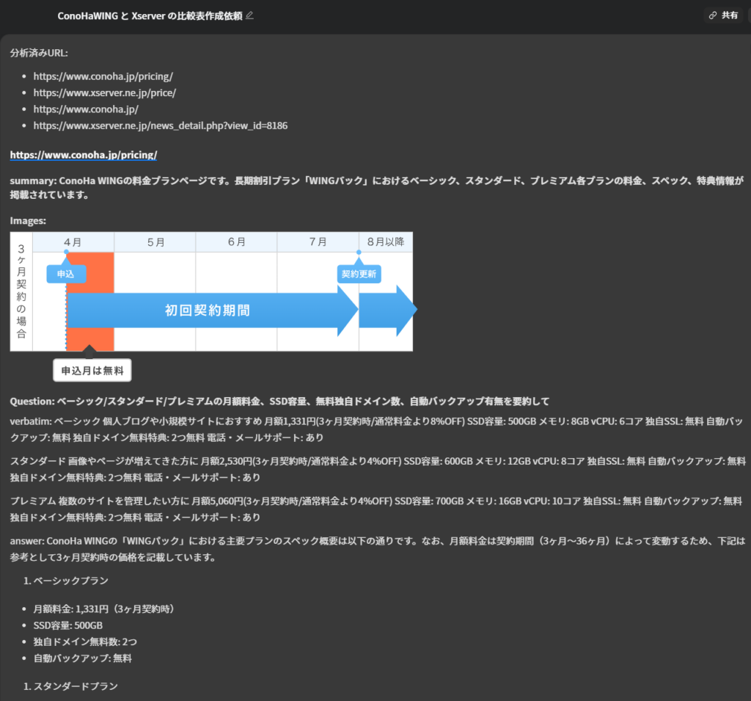The height and width of the screenshot is (701, 751).
Task: Click the contract period diagram image
Action: pyautogui.click(x=213, y=307)
